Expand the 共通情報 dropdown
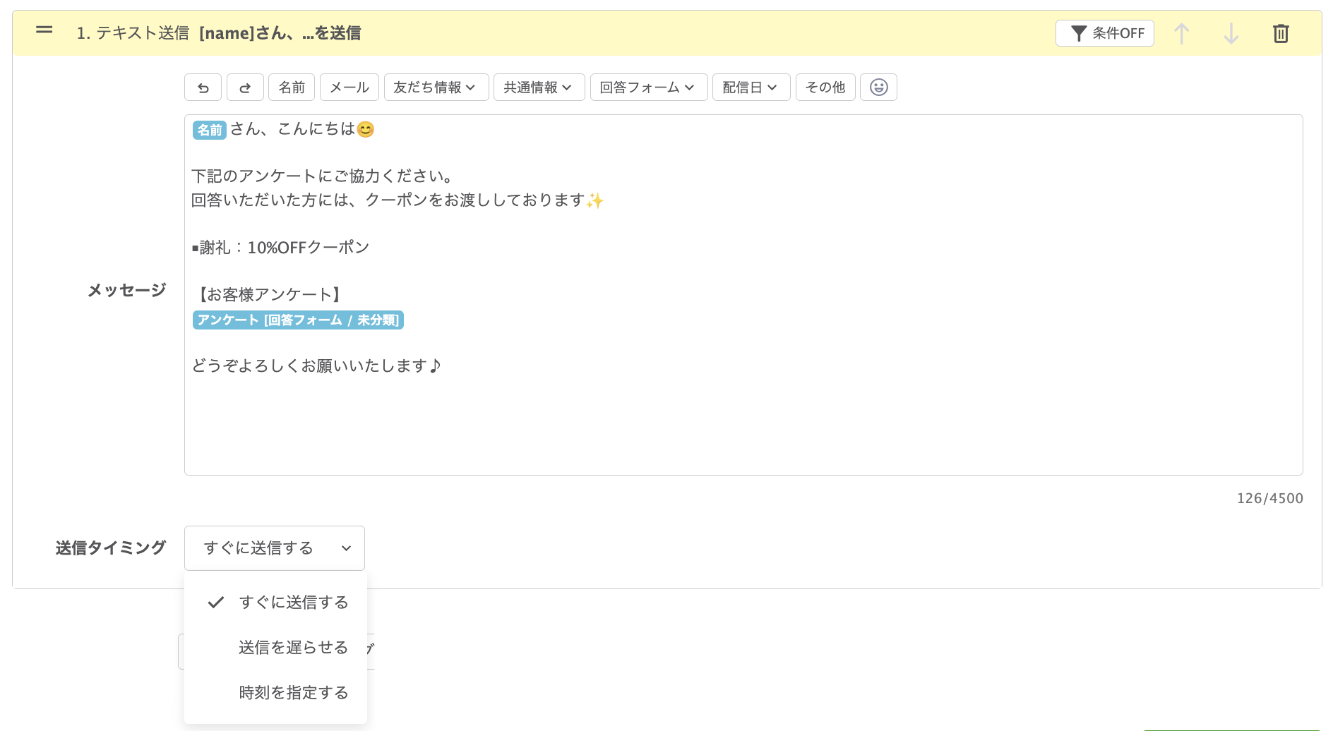 pos(539,87)
